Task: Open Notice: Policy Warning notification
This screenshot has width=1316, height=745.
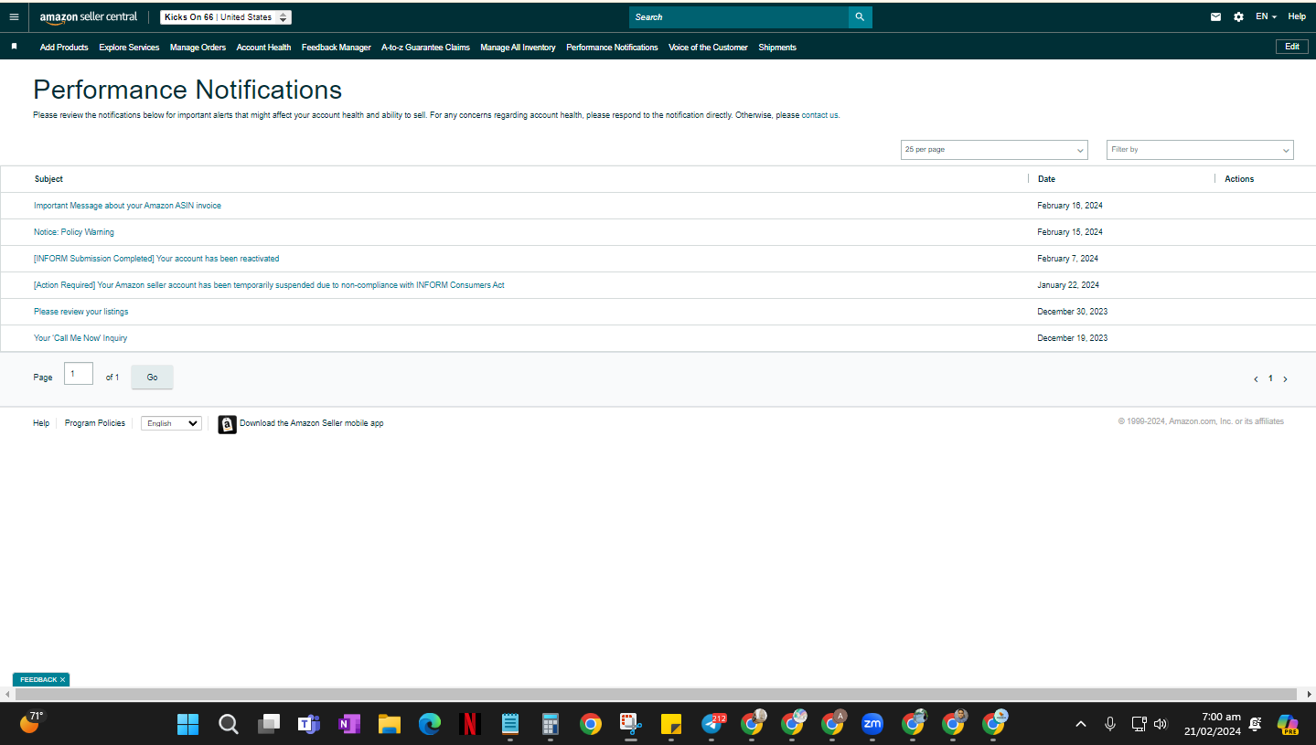Action: pyautogui.click(x=74, y=232)
